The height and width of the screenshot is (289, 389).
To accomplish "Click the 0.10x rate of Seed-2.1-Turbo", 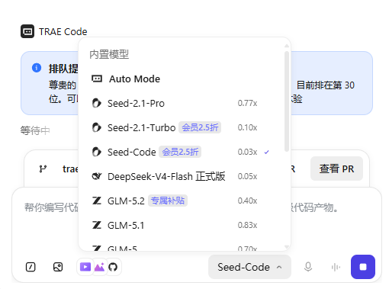I will pos(247,127).
